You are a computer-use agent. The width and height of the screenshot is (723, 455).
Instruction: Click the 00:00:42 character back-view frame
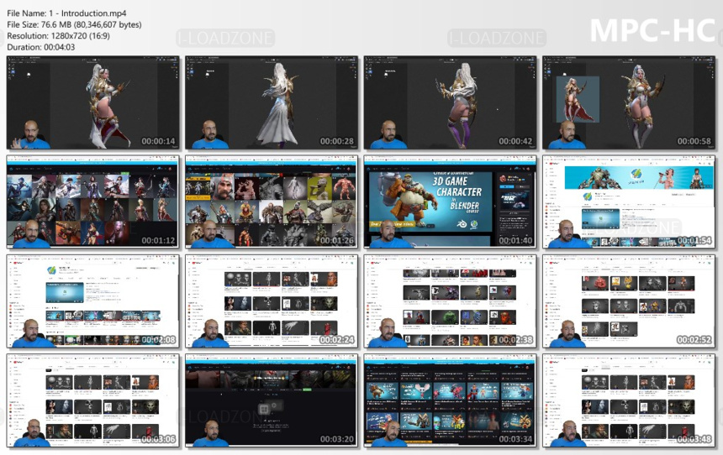451,102
